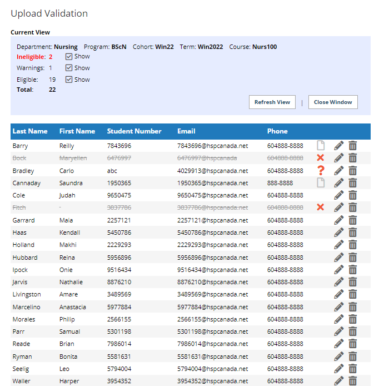Screen dimensions: 379x386
Task: Click first name Anastacia
Action: (x=73, y=307)
